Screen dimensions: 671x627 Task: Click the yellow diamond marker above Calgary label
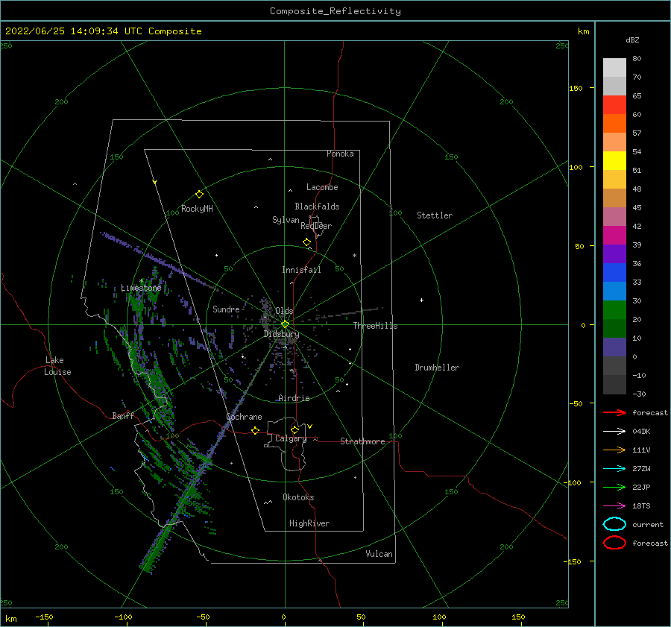pyautogui.click(x=294, y=429)
